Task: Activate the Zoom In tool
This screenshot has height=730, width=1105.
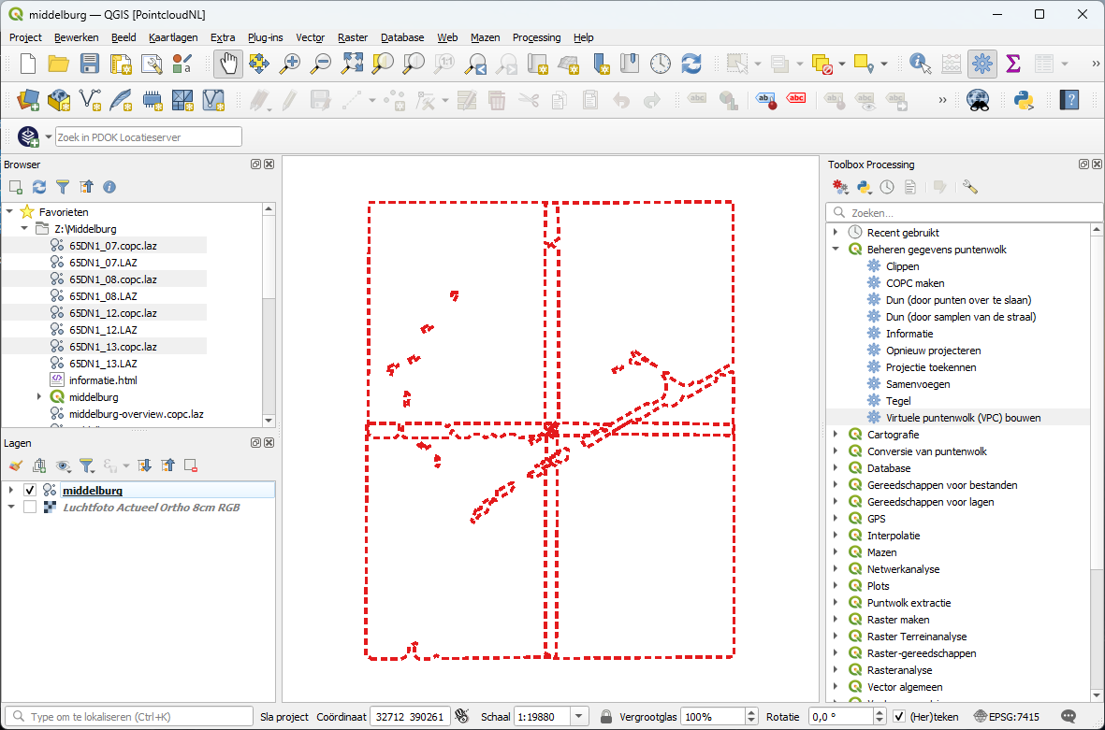Action: coord(289,64)
